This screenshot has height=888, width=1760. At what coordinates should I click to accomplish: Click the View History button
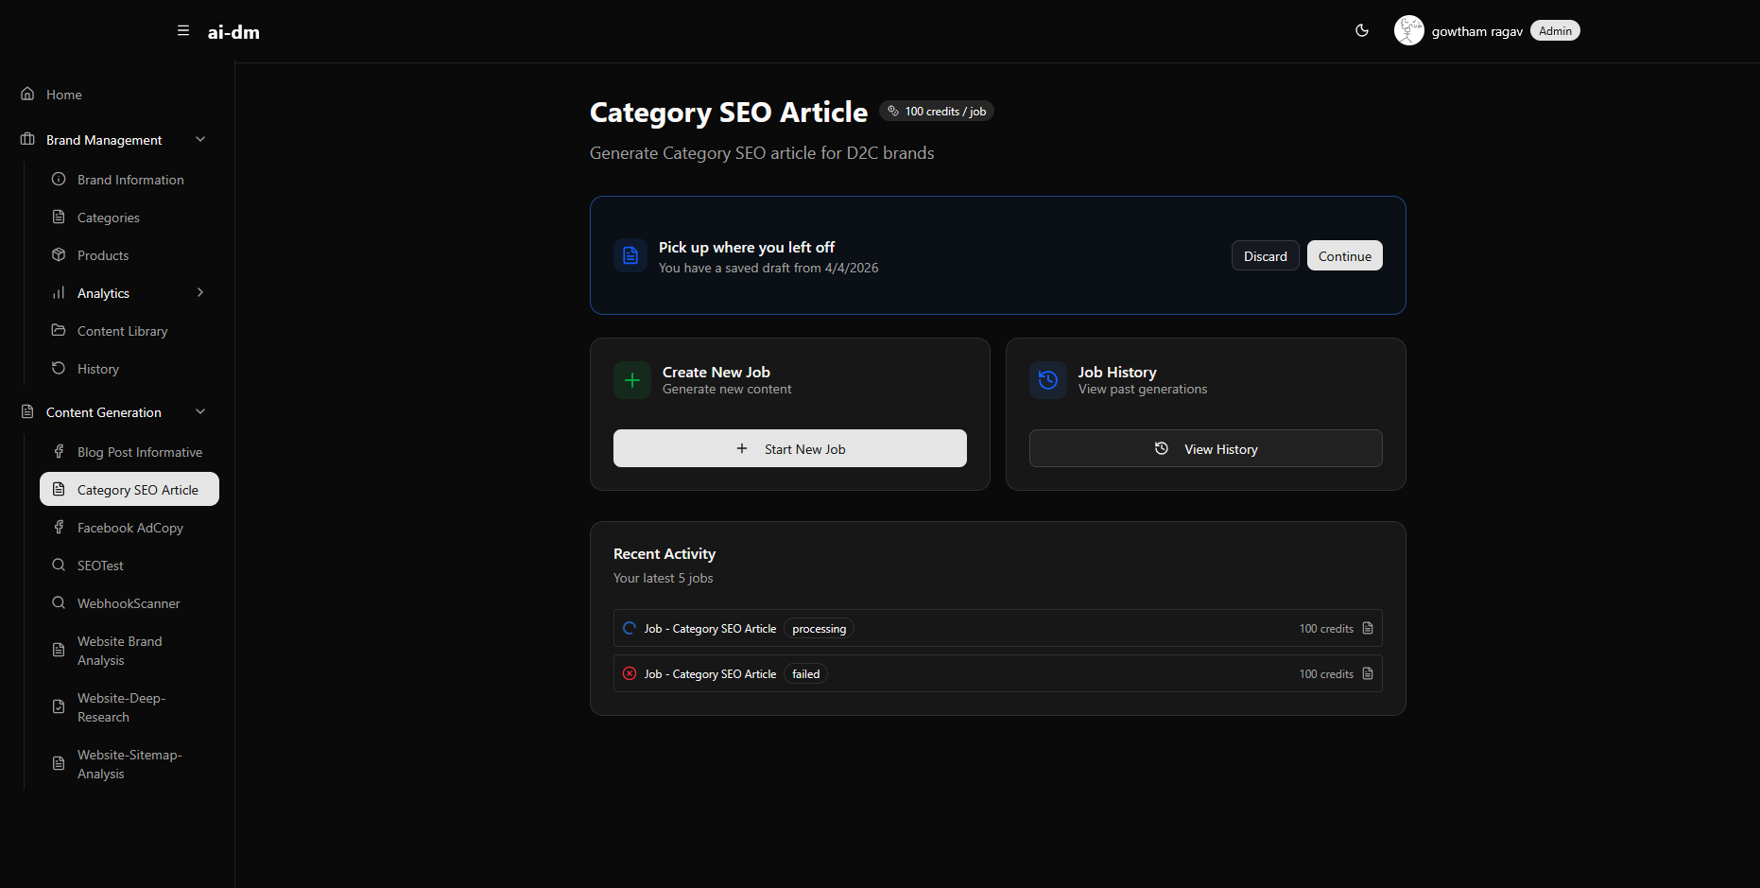coord(1205,449)
